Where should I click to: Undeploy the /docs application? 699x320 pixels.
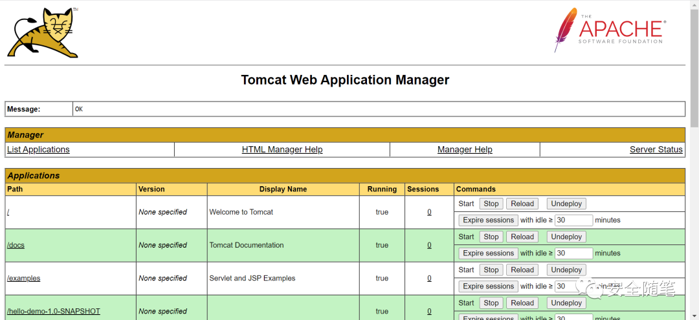[566, 237]
